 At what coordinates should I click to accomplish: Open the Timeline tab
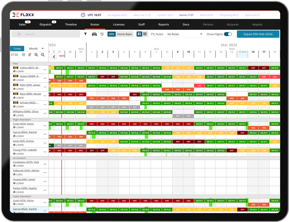[x=71, y=24]
